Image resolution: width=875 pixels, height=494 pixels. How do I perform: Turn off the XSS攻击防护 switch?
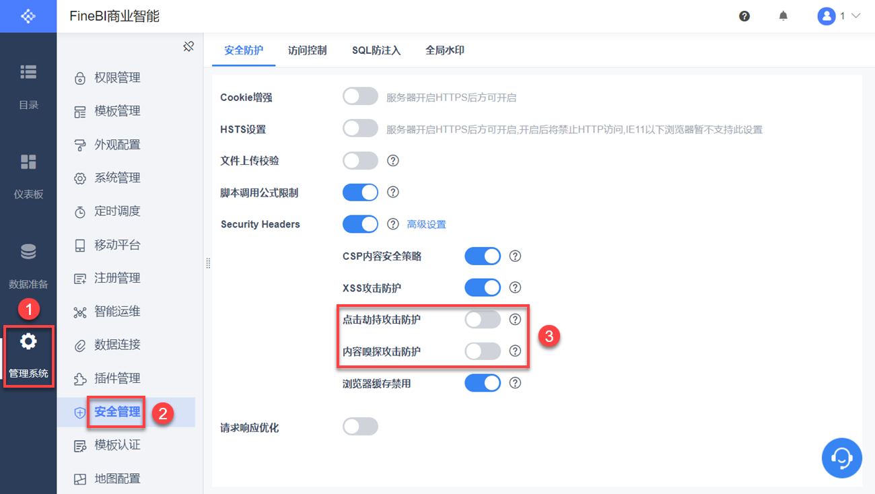pyautogui.click(x=483, y=288)
